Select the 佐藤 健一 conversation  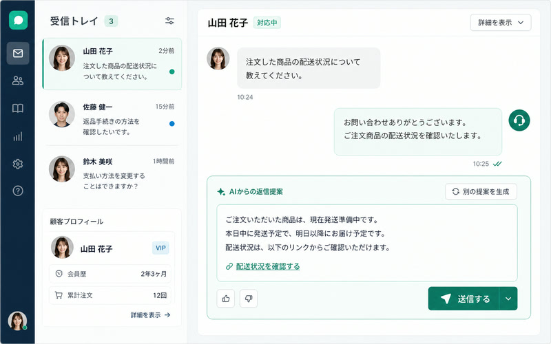point(112,118)
